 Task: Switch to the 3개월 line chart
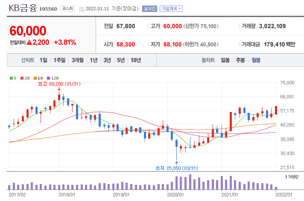[78, 60]
